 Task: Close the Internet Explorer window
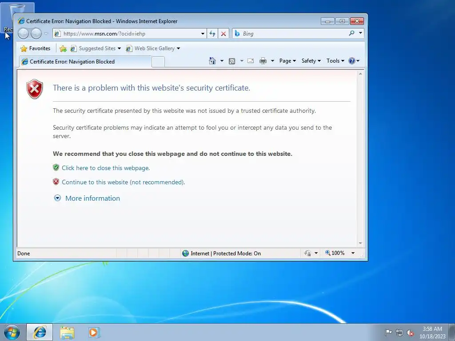click(357, 21)
